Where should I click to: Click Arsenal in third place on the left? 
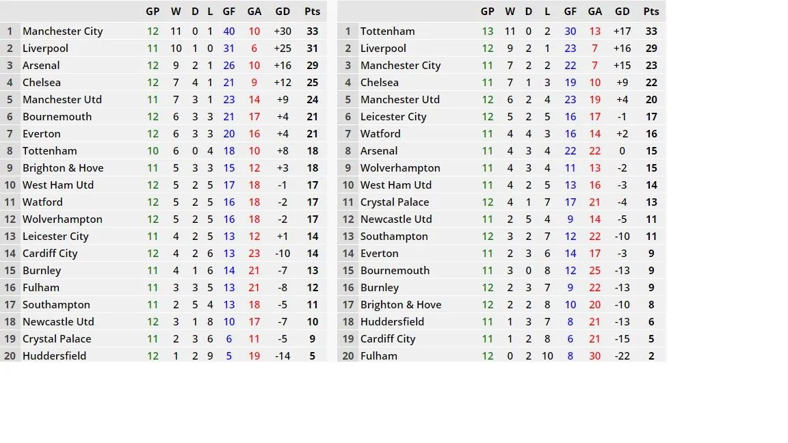point(41,66)
